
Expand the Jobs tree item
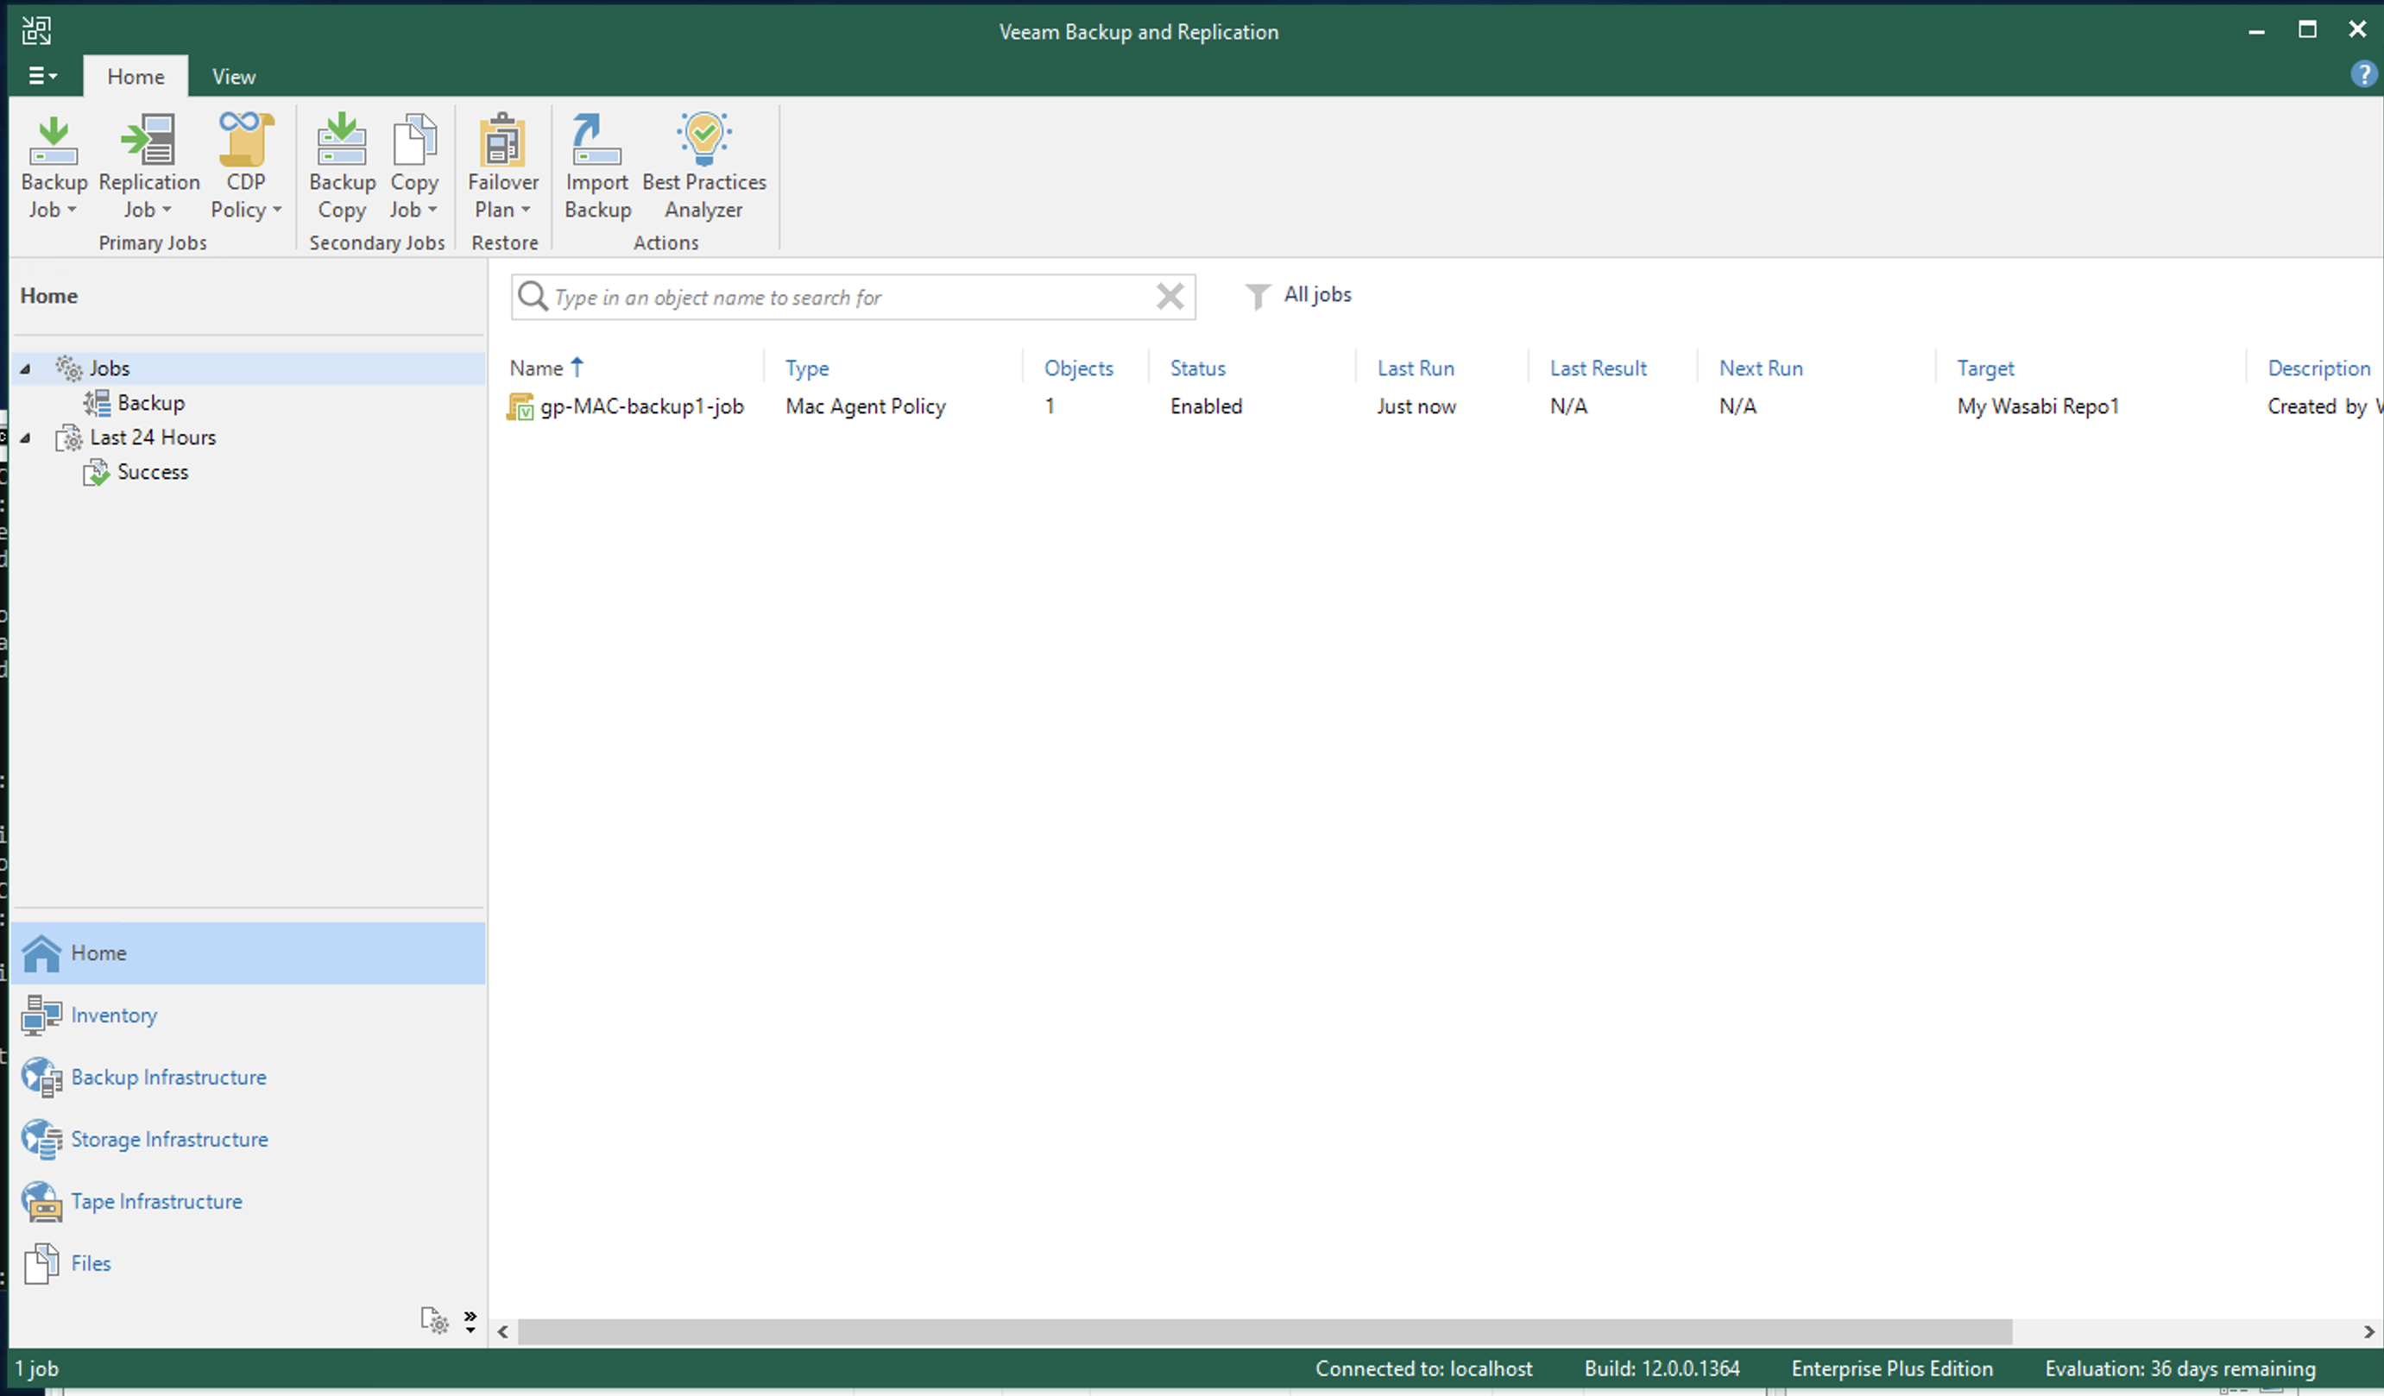25,368
